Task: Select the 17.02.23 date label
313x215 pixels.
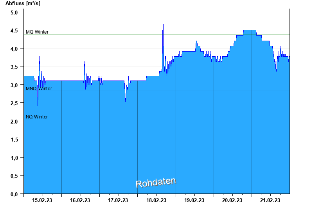Action: click(x=118, y=200)
